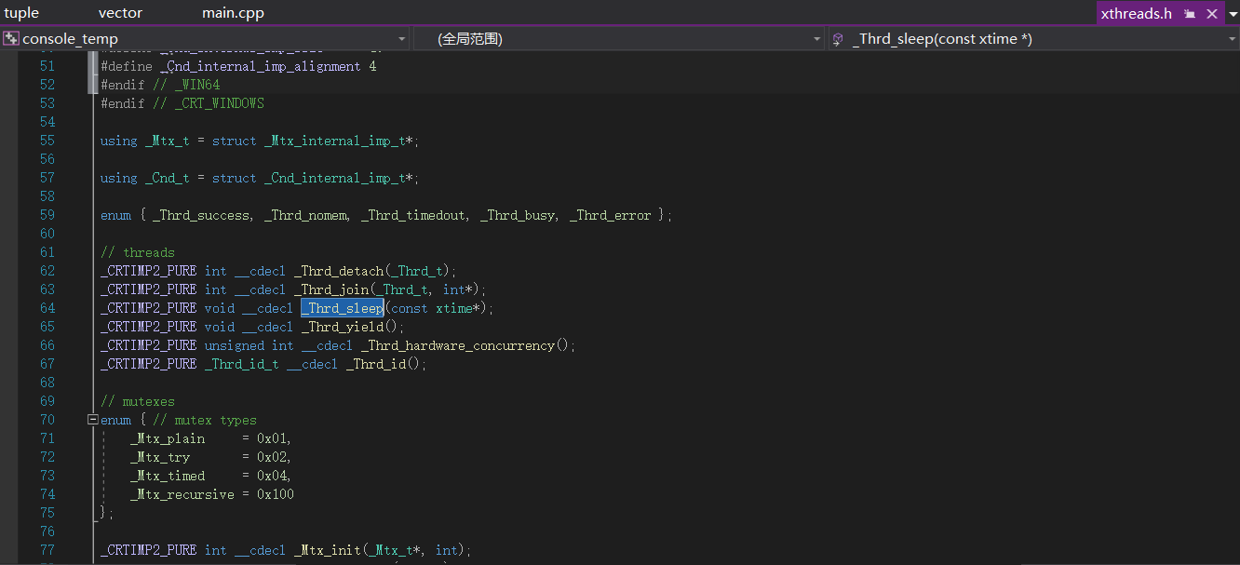
Task: Click the // mutexes comment
Action: pyautogui.click(x=138, y=401)
